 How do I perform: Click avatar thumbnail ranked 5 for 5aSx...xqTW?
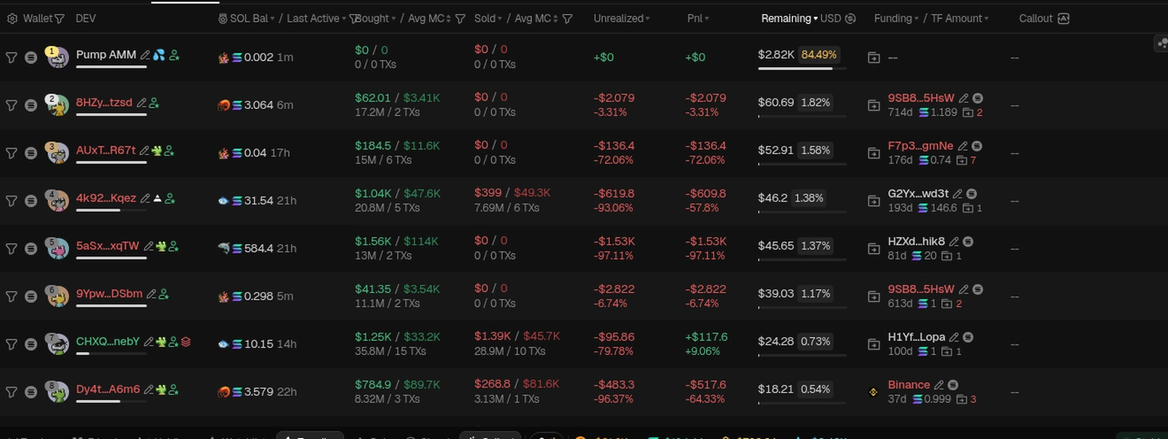(x=57, y=249)
